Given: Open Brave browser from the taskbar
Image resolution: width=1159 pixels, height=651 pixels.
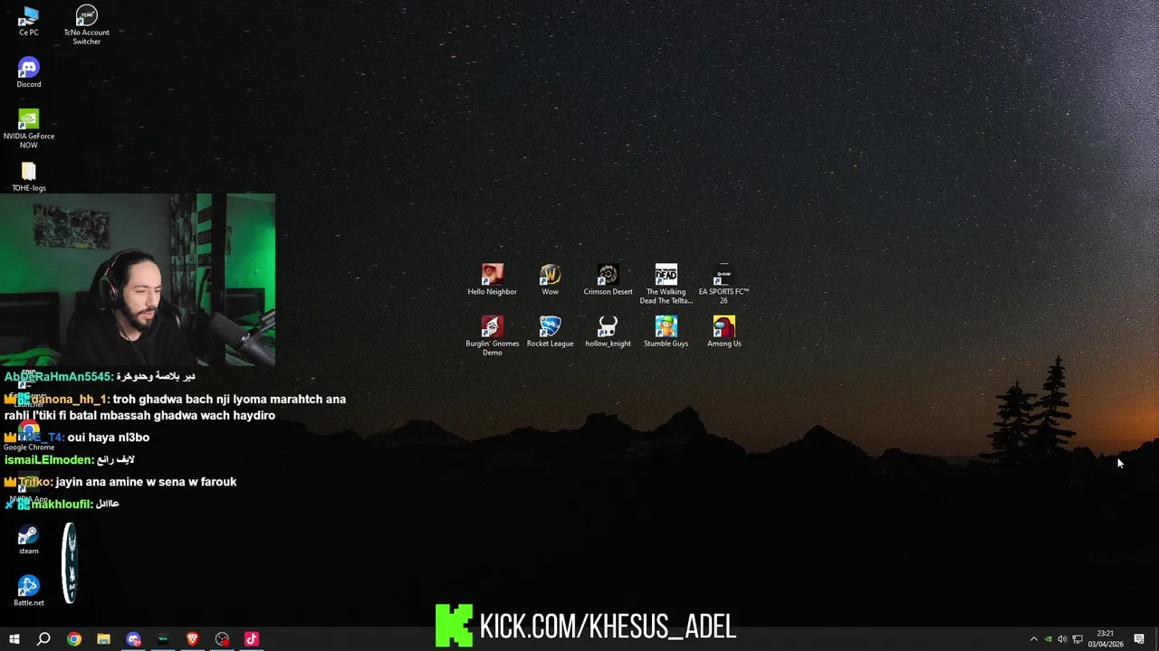Looking at the screenshot, I should tap(192, 639).
